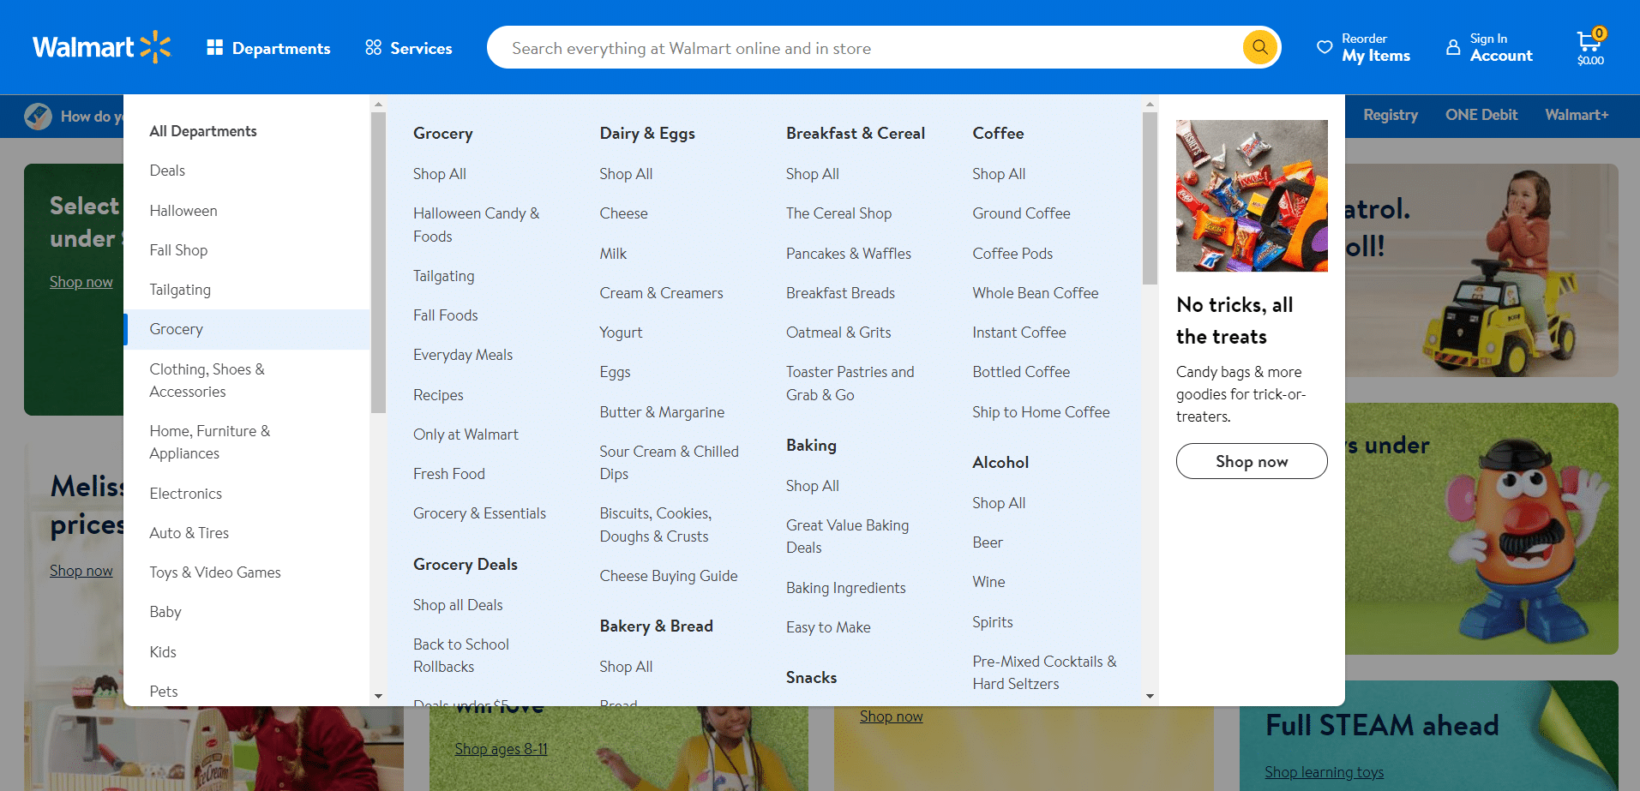Viewport: 1640px width, 791px height.
Task: Click submenu scrollbar up arrow
Action: pos(1150,105)
